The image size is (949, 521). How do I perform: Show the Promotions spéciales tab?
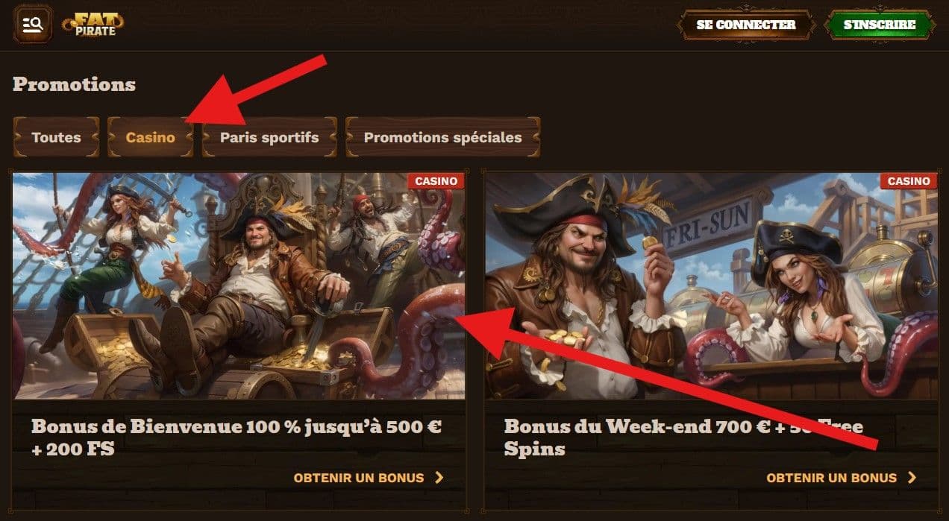442,137
